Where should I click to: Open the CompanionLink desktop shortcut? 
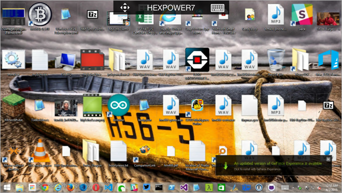pyautogui.click(x=144, y=150)
